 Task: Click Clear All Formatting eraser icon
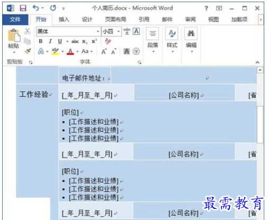click(108, 41)
